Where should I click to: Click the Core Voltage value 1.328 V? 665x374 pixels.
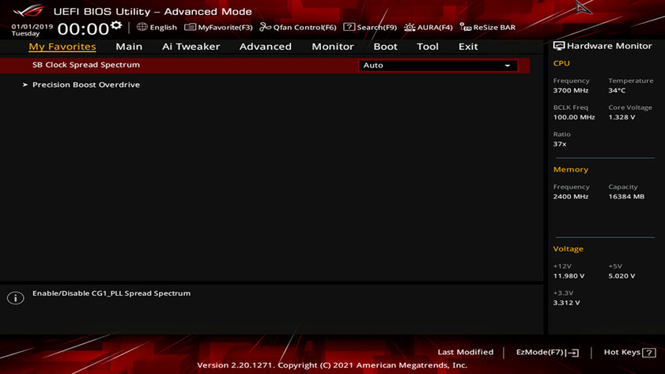tap(622, 117)
